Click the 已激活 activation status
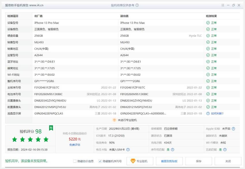This screenshot has width=245, height=169. (x=168, y=136)
